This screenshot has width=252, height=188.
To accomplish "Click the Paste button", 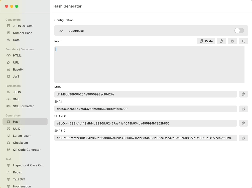I will pyautogui.click(x=206, y=41).
